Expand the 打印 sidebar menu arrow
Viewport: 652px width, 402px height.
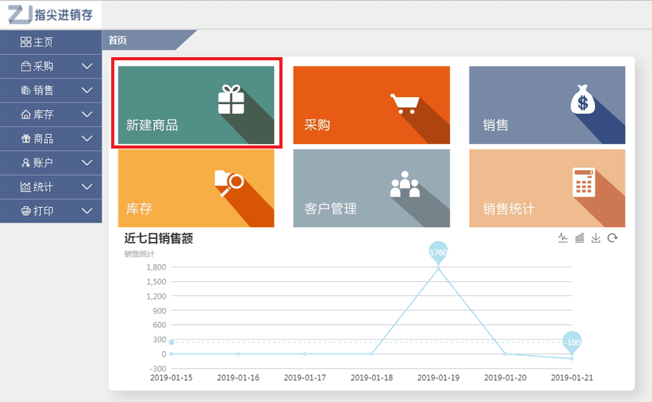(87, 210)
